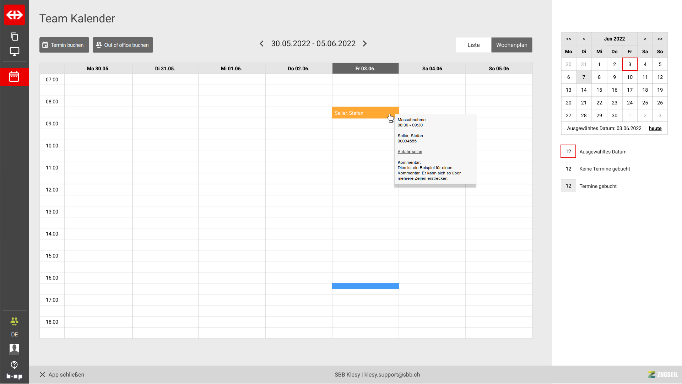Screen dimensions: 682x384
Task: Click Termin buchen button
Action: 64,45
